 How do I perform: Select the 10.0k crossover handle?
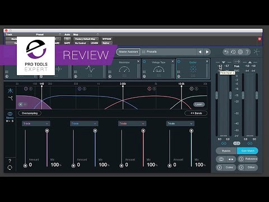pos(182,86)
